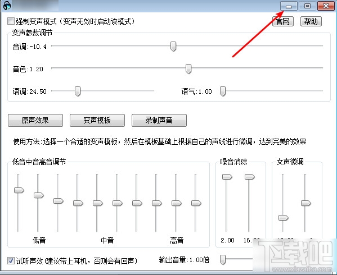Click the 噪音消除 slider set to 2.00
Screen dimensions: 337x275
[x=227, y=177]
